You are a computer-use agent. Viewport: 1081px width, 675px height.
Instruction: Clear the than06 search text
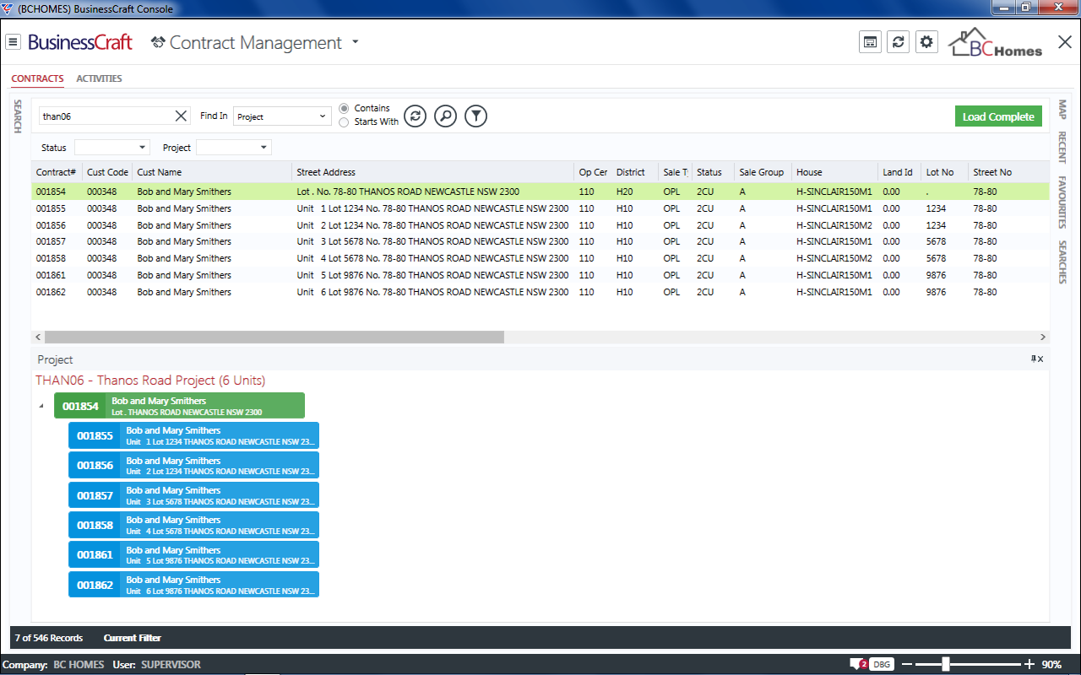[182, 116]
